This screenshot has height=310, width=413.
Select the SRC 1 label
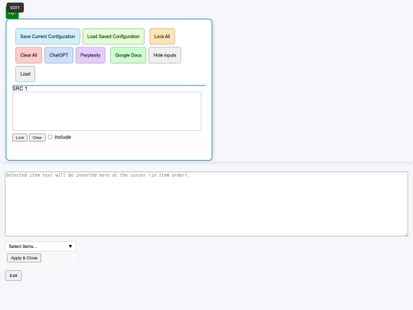20,89
